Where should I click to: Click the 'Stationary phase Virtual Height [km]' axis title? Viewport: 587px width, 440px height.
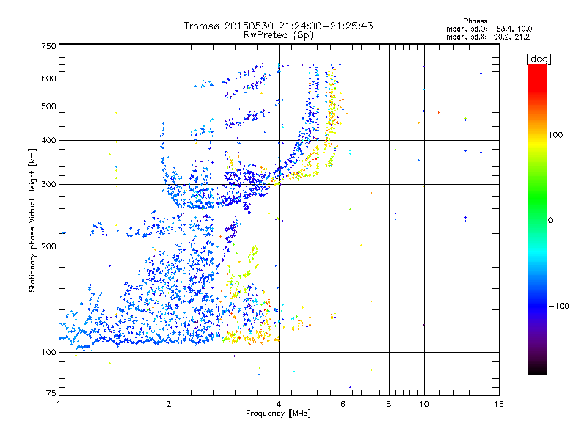pos(32,221)
